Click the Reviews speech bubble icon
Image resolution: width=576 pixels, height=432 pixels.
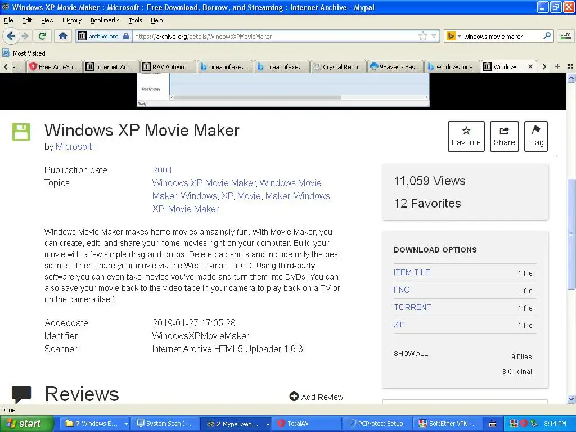(21, 394)
